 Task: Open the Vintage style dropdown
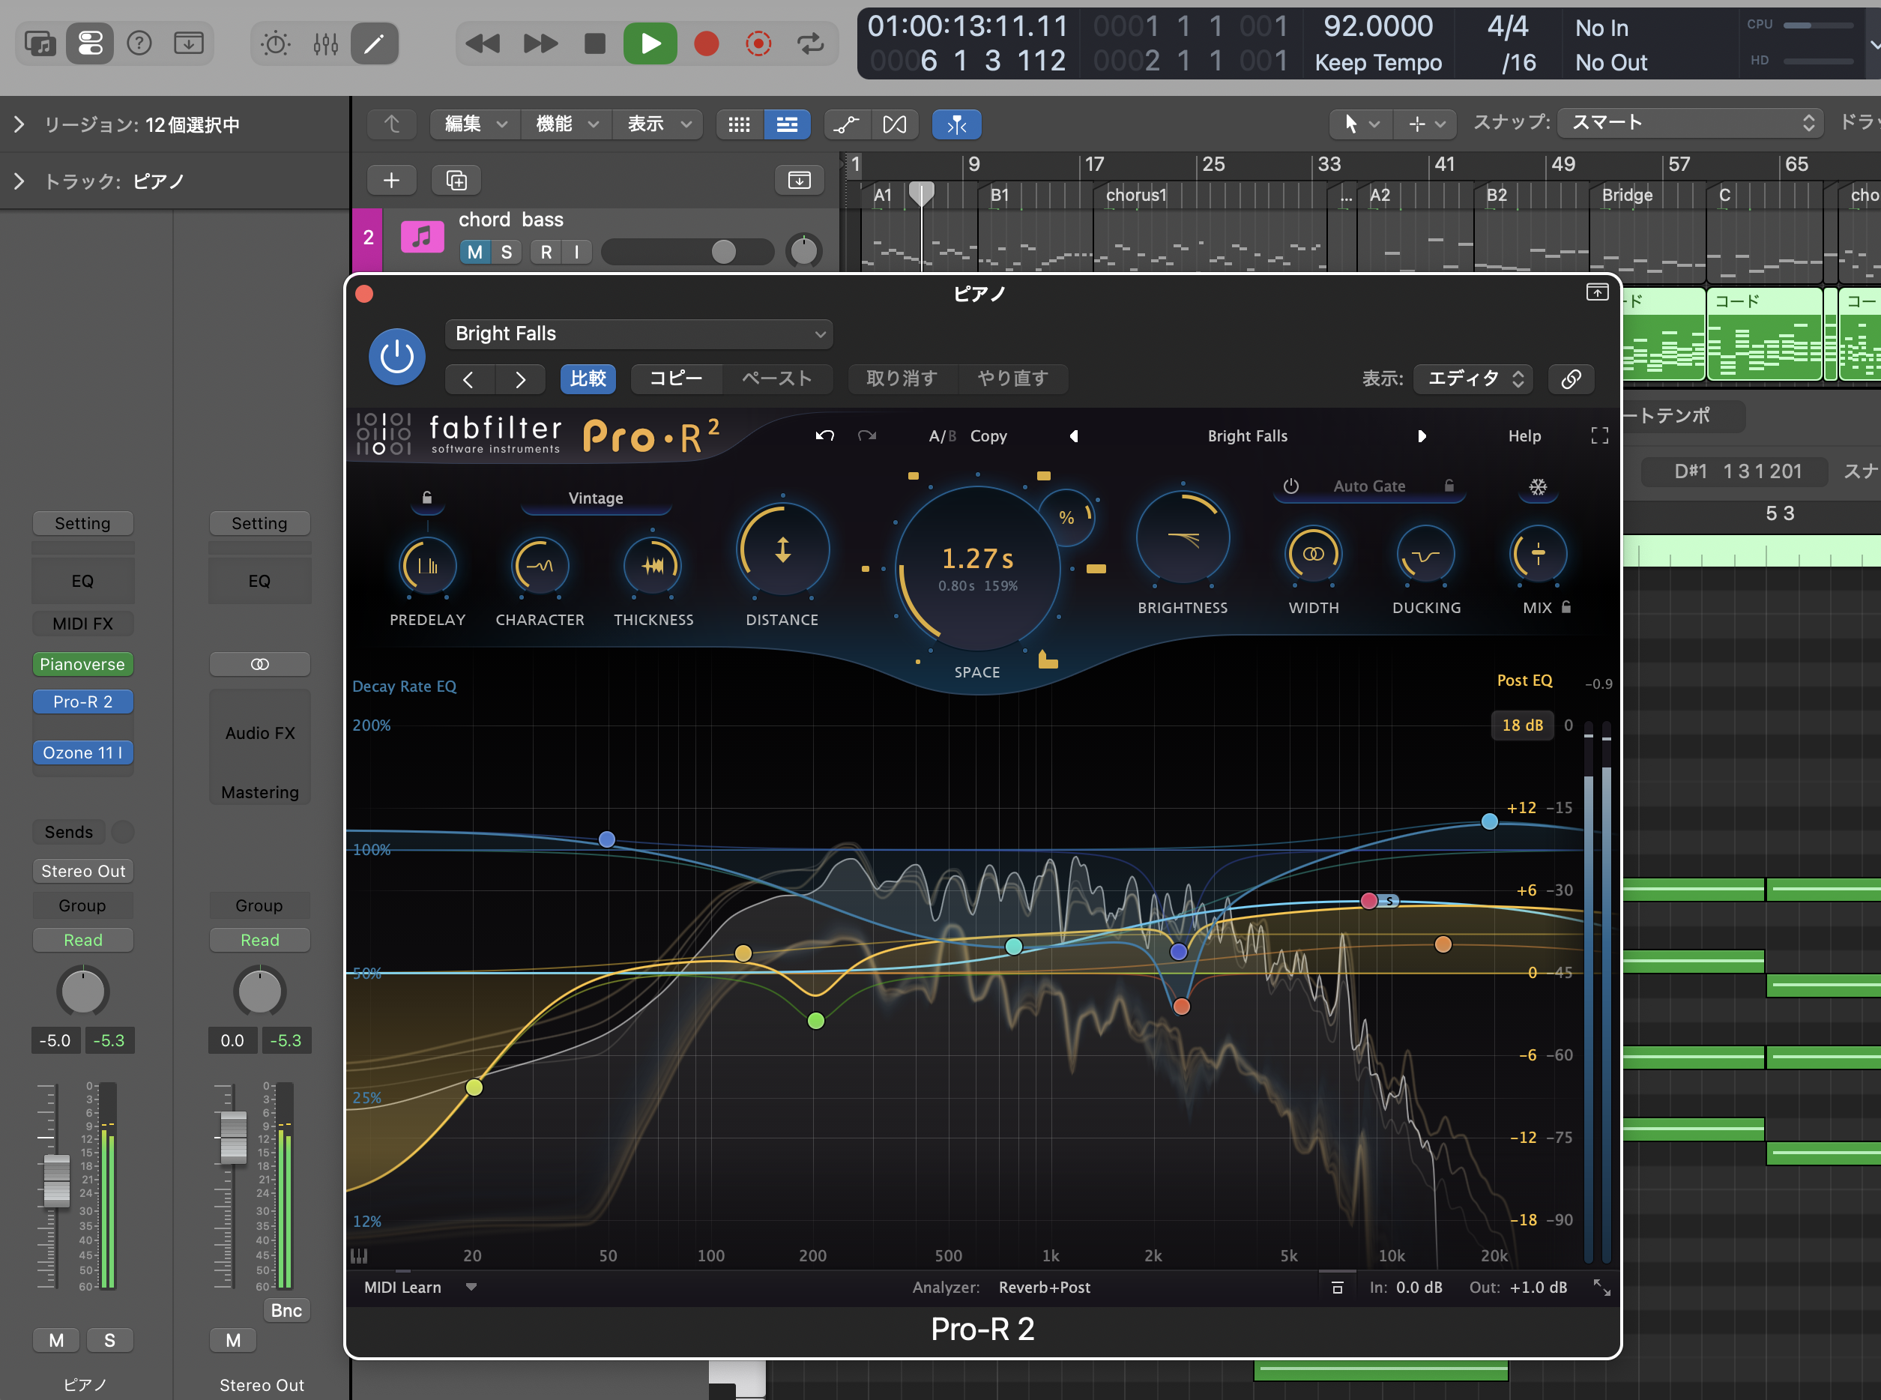pyautogui.click(x=596, y=498)
